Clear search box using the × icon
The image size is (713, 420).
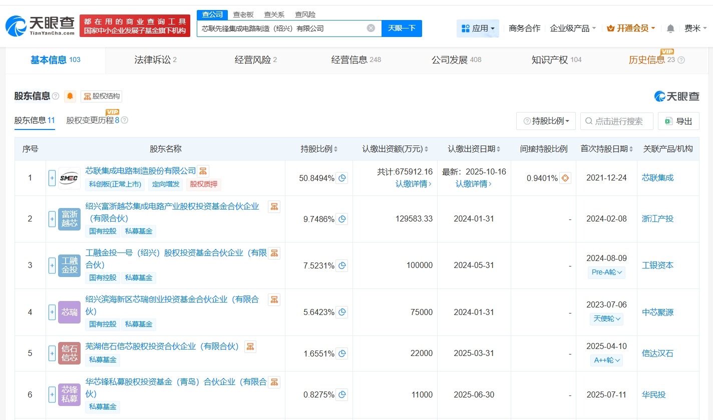[371, 28]
